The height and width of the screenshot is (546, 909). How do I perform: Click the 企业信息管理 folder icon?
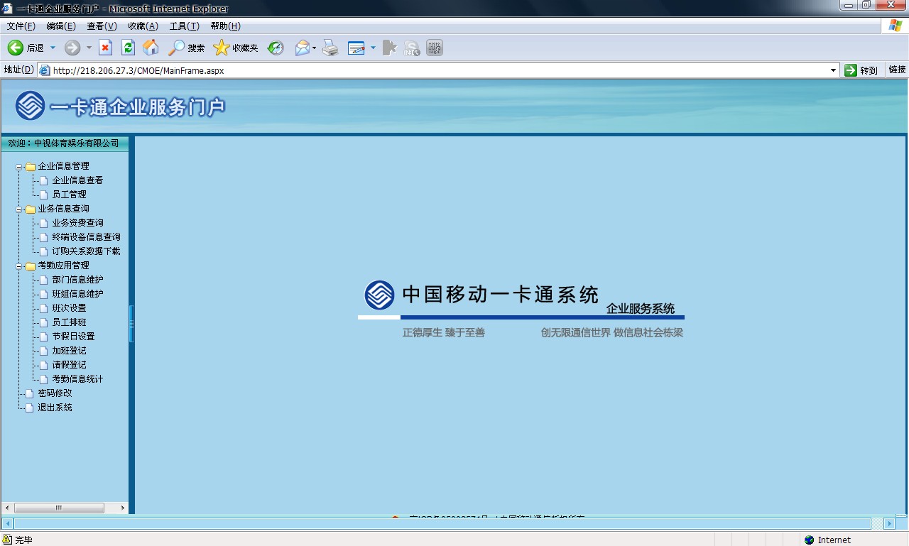pos(31,166)
